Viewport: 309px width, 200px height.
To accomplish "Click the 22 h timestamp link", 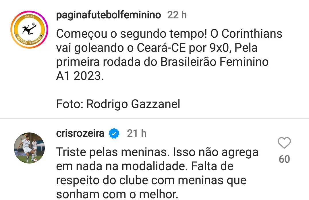I will (x=176, y=15).
